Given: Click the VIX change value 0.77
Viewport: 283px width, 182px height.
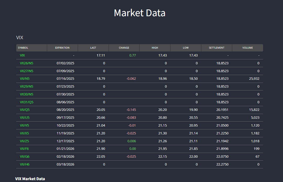Looking at the screenshot, I should (133, 55).
